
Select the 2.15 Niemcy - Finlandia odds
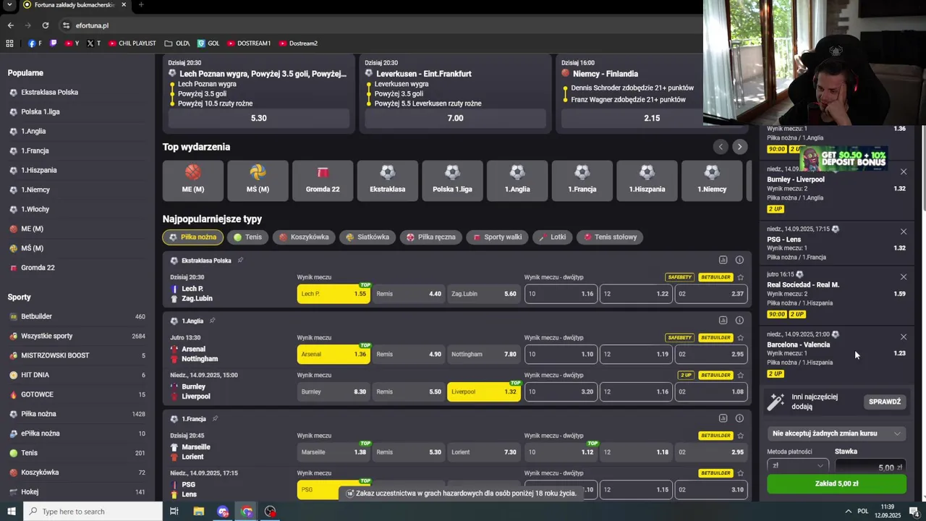pyautogui.click(x=652, y=118)
